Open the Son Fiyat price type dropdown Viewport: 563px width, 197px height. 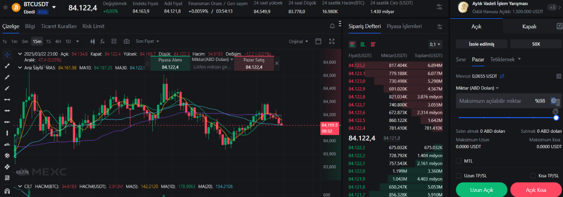[x=147, y=41]
